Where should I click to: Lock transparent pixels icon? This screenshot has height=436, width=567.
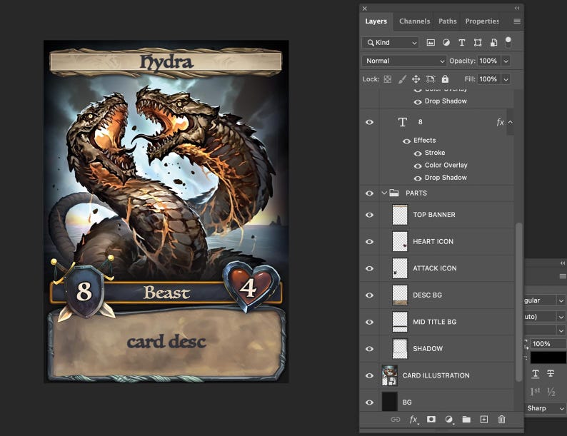[x=388, y=79]
